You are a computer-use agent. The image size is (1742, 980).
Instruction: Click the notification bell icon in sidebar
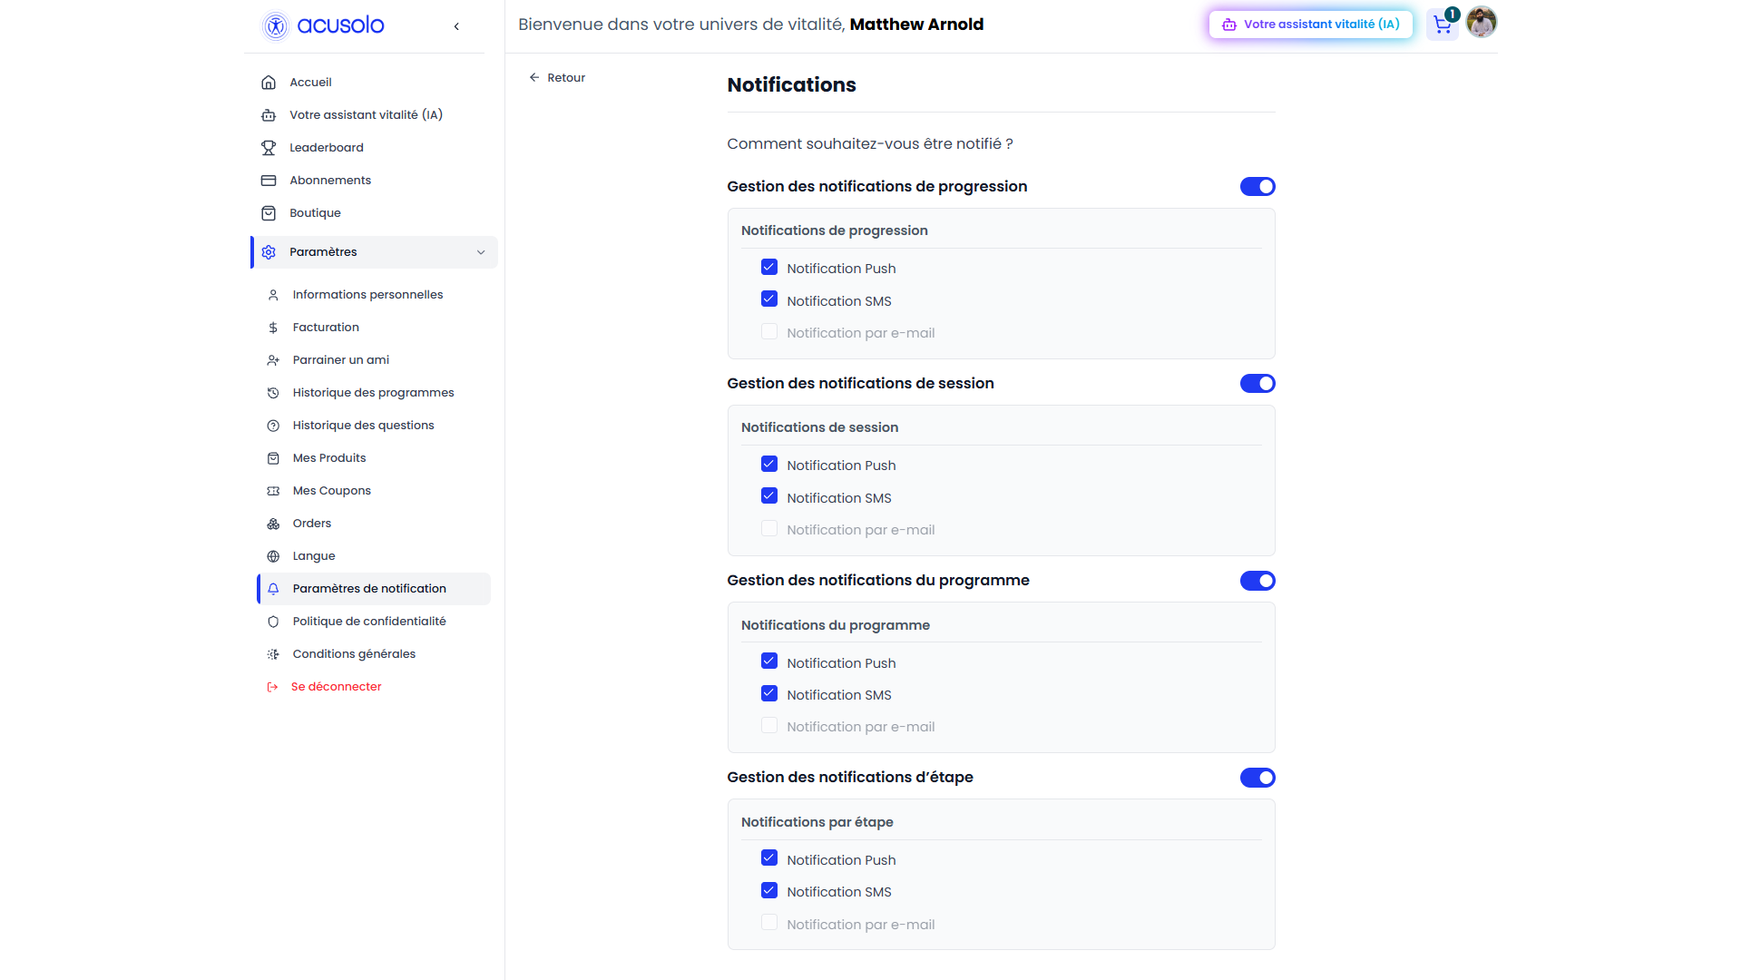(273, 589)
